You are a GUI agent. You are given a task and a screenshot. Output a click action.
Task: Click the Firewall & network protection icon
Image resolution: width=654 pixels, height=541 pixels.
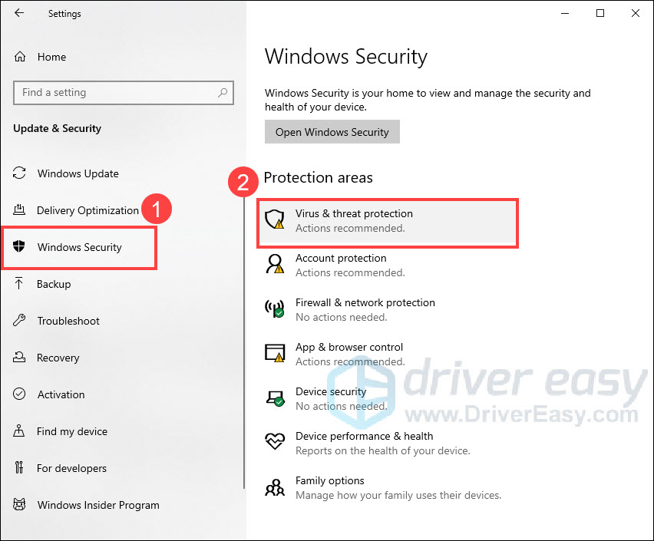pos(275,308)
